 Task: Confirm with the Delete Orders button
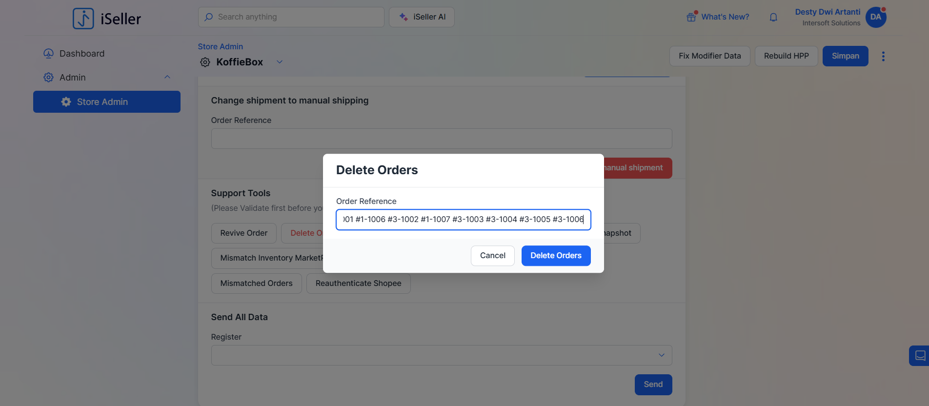tap(556, 256)
